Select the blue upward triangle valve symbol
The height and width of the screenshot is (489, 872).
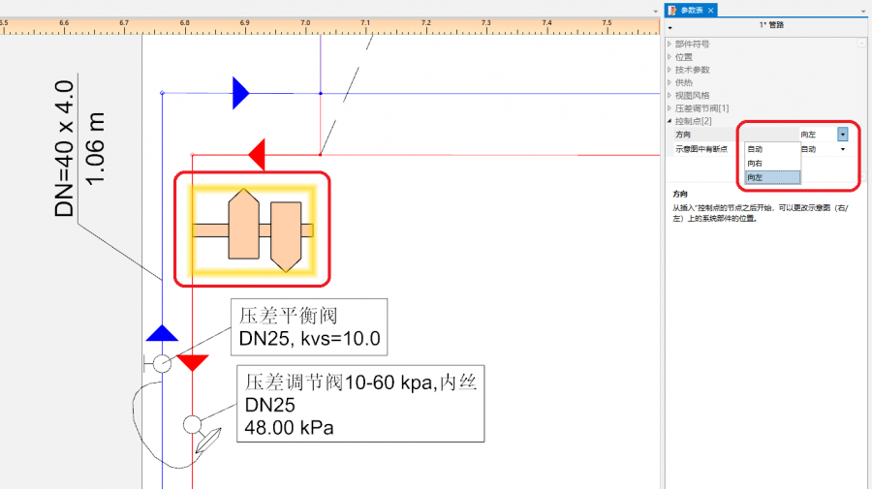(162, 333)
